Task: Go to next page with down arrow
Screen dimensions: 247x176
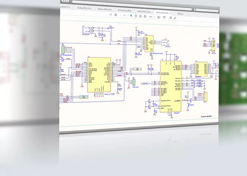Action: (116, 15)
